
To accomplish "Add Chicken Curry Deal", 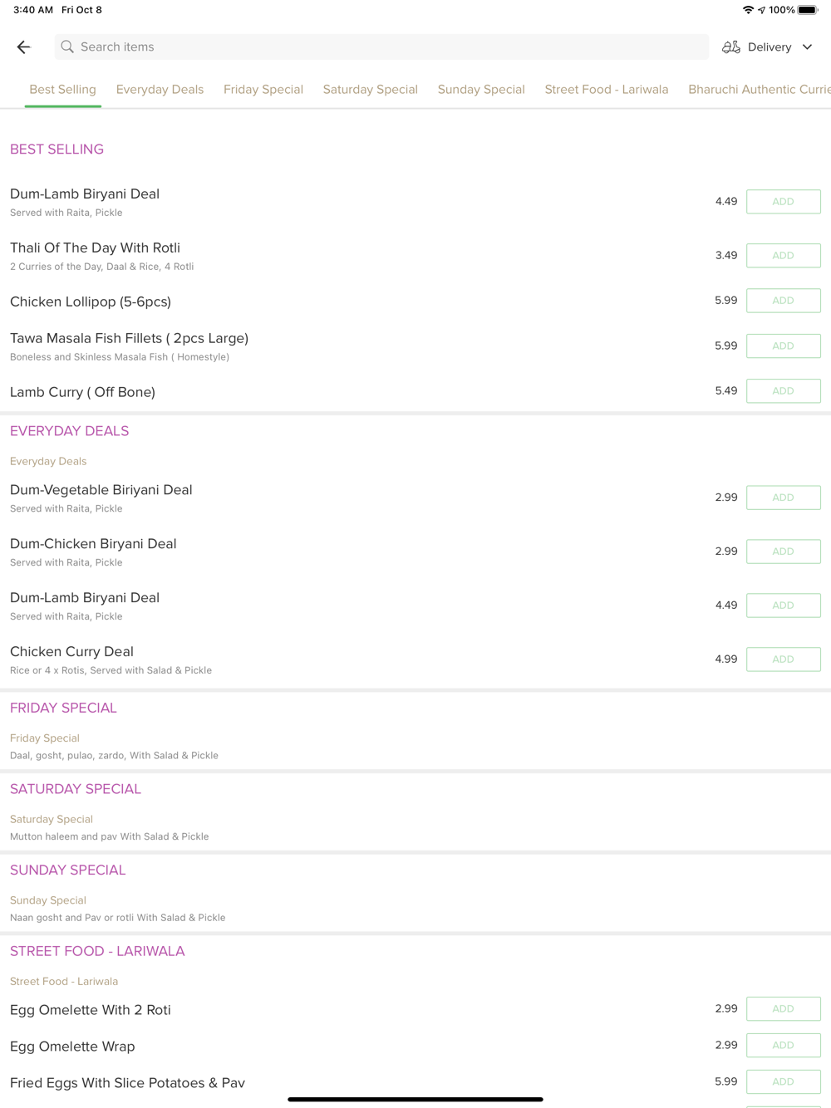I will (x=784, y=659).
